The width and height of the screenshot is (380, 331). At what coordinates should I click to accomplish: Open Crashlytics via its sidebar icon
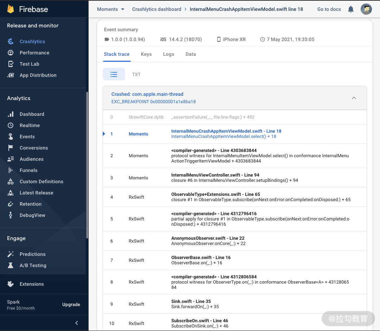coord(11,41)
